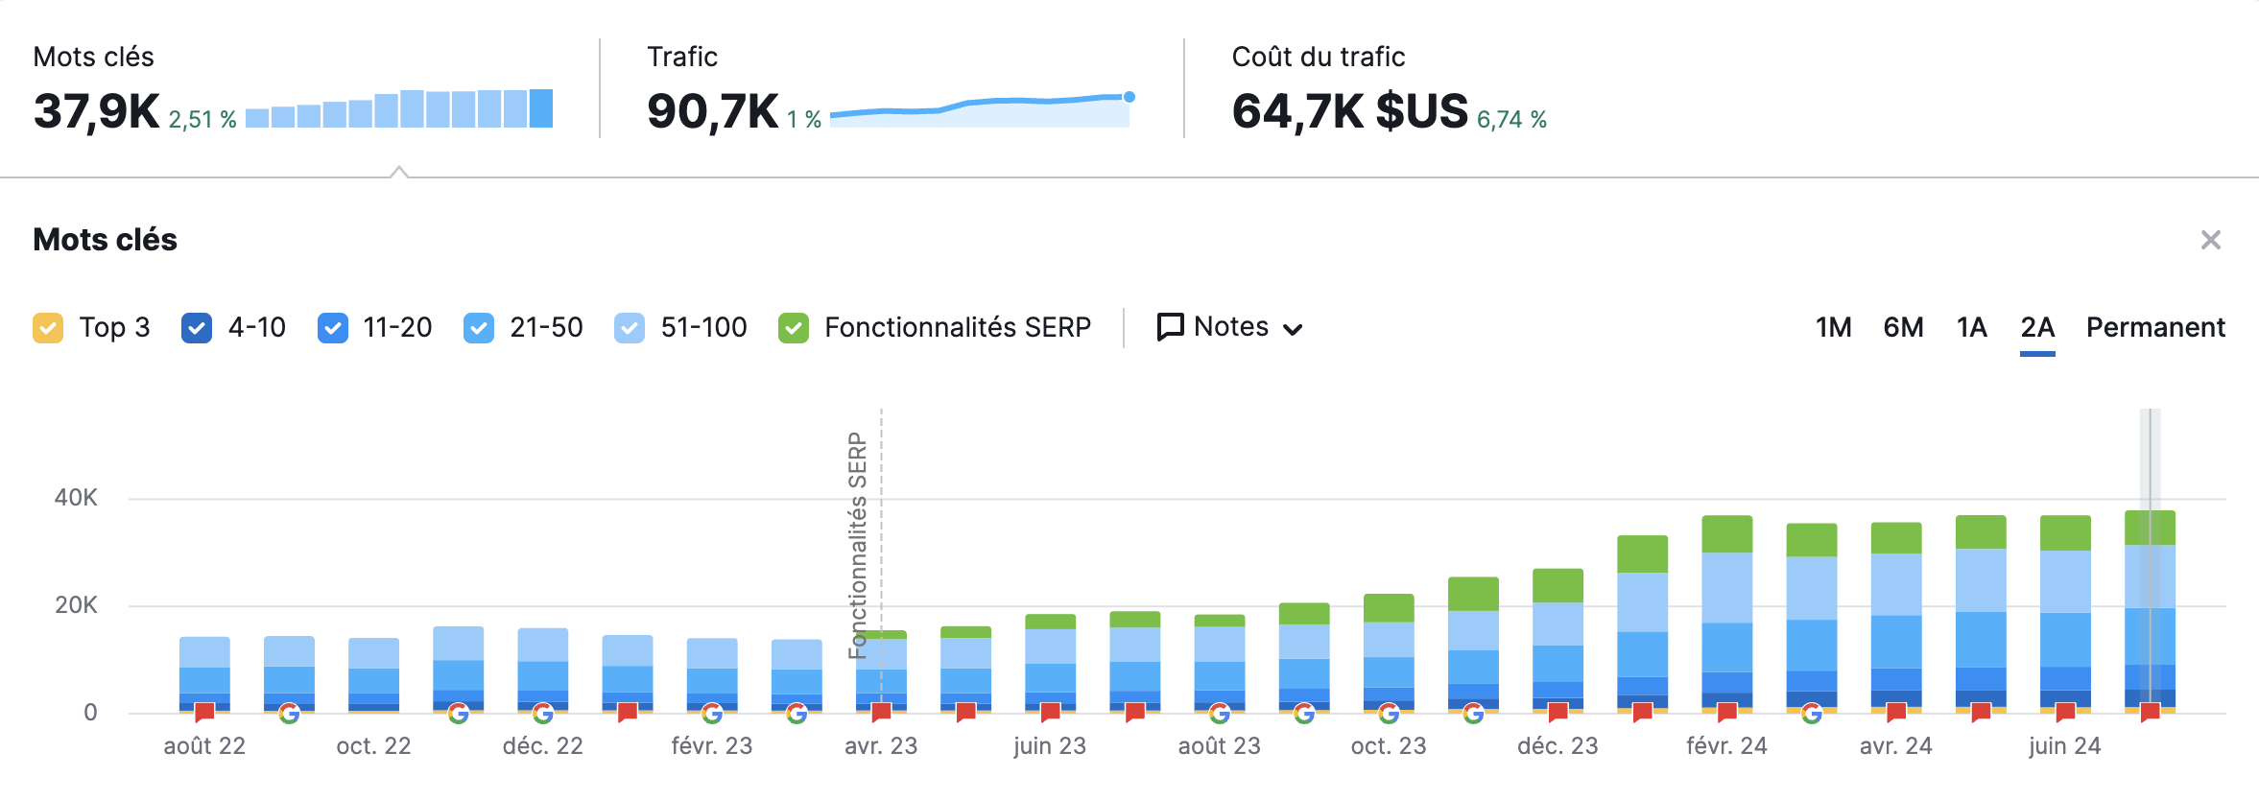Click the red flag note at août 22
Viewport: 2259px width, 800px height.
pos(204,712)
